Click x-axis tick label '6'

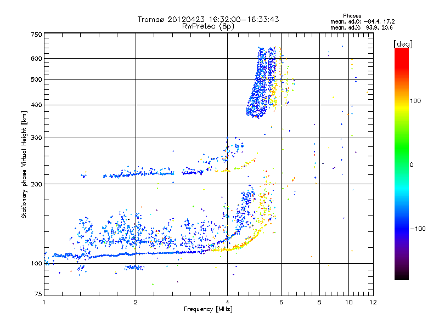[281, 302]
